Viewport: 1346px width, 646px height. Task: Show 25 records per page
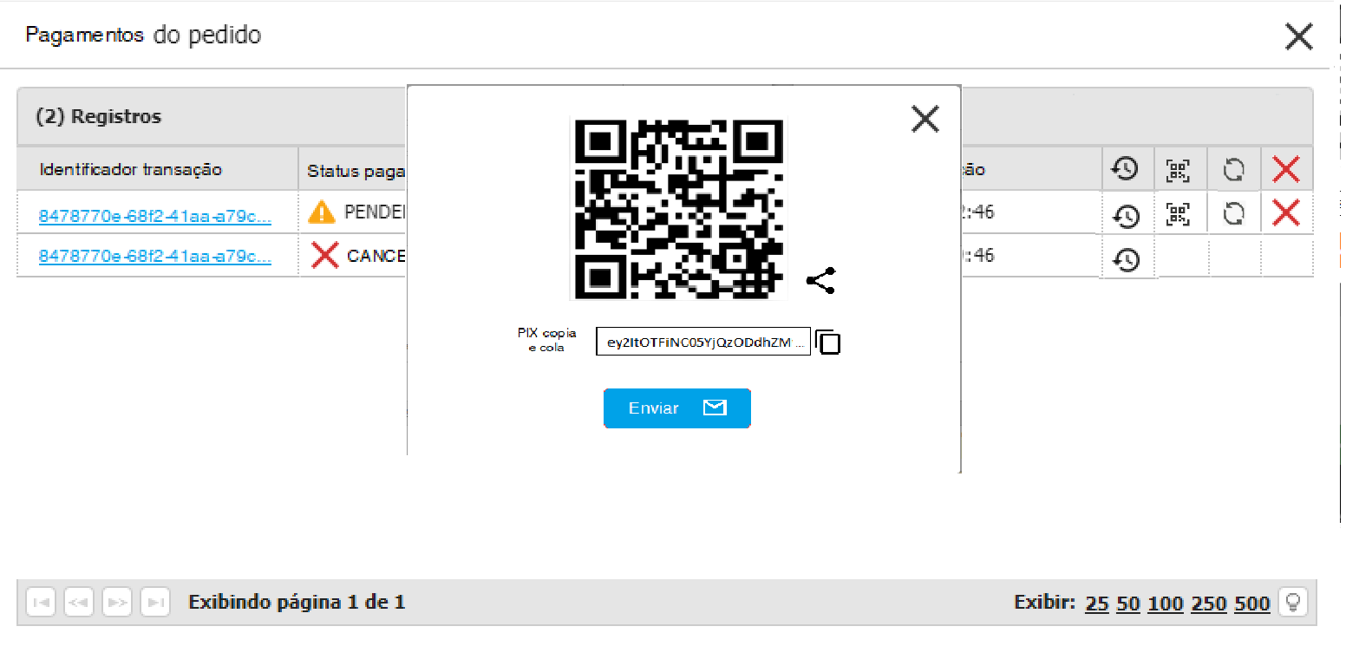click(x=1097, y=604)
